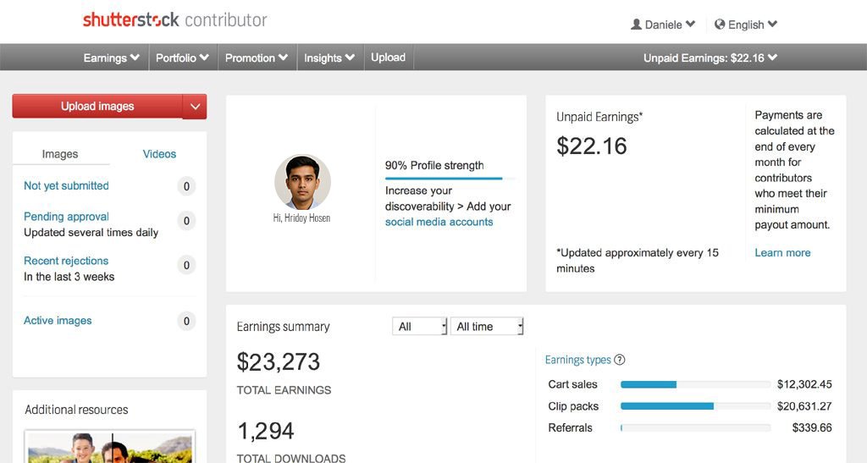Click the globe icon next to English
Viewport: 867px width, 463px height.
720,25
